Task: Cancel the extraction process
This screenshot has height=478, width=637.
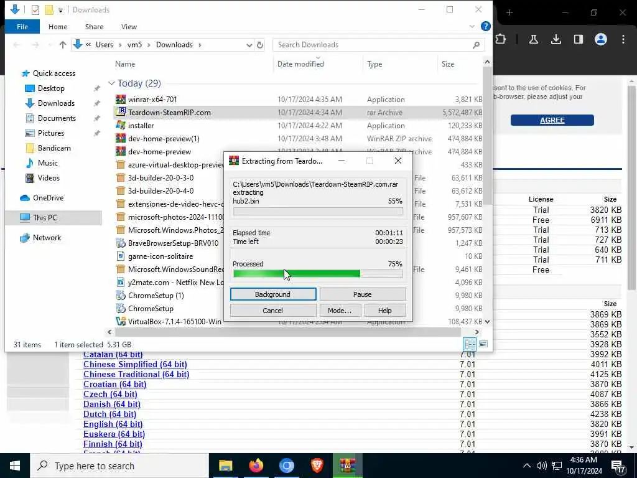Action: (273, 311)
